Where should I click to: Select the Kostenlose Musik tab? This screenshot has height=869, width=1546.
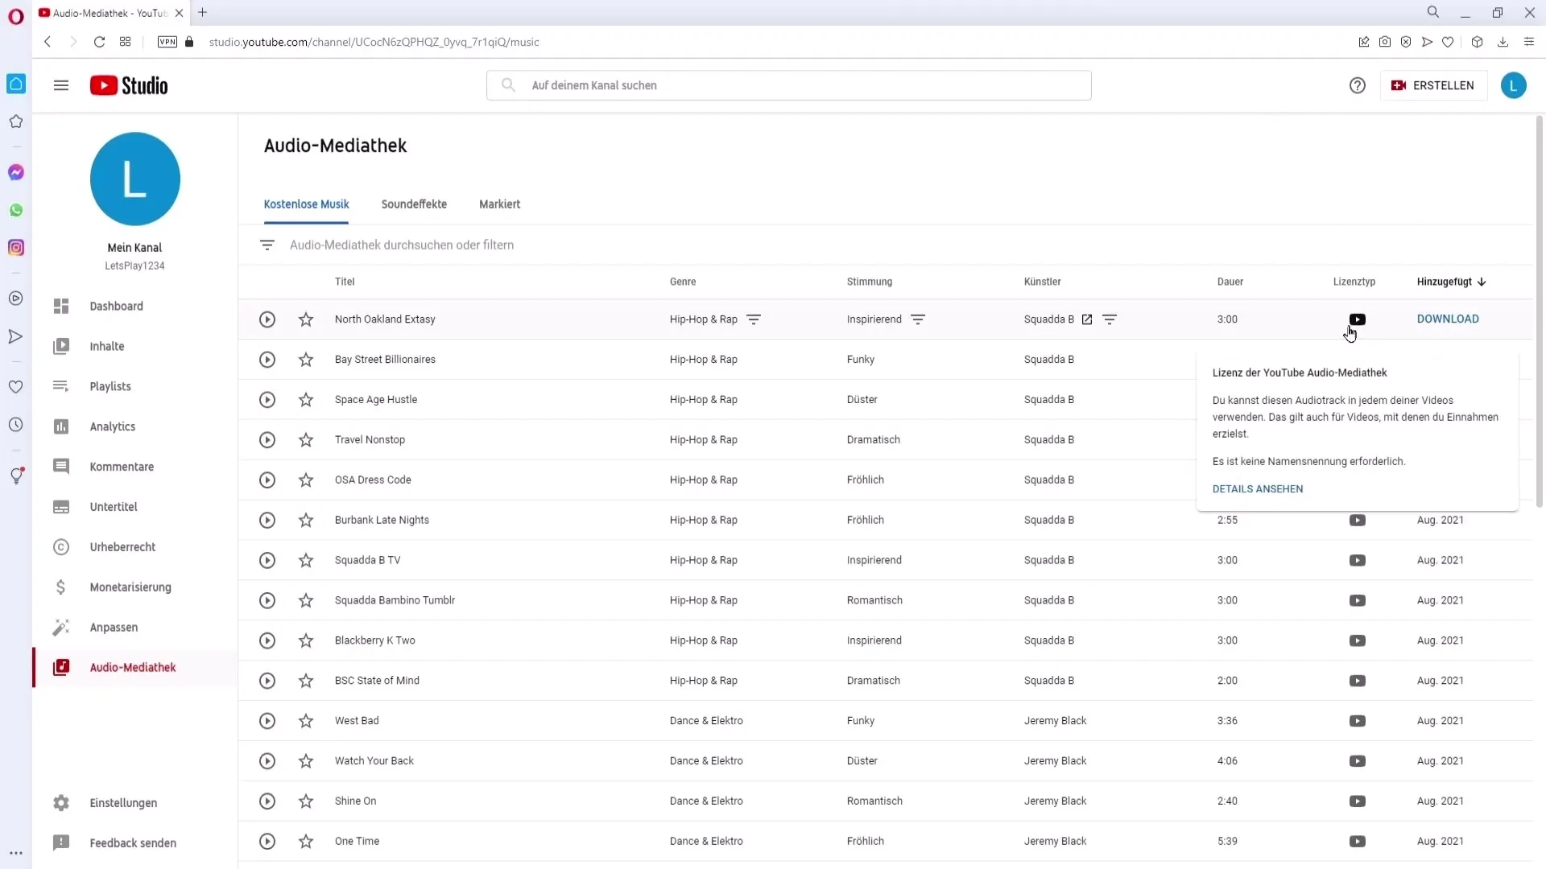pyautogui.click(x=306, y=204)
